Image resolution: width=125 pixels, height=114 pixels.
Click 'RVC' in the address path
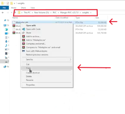pyautogui.click(x=55, y=13)
